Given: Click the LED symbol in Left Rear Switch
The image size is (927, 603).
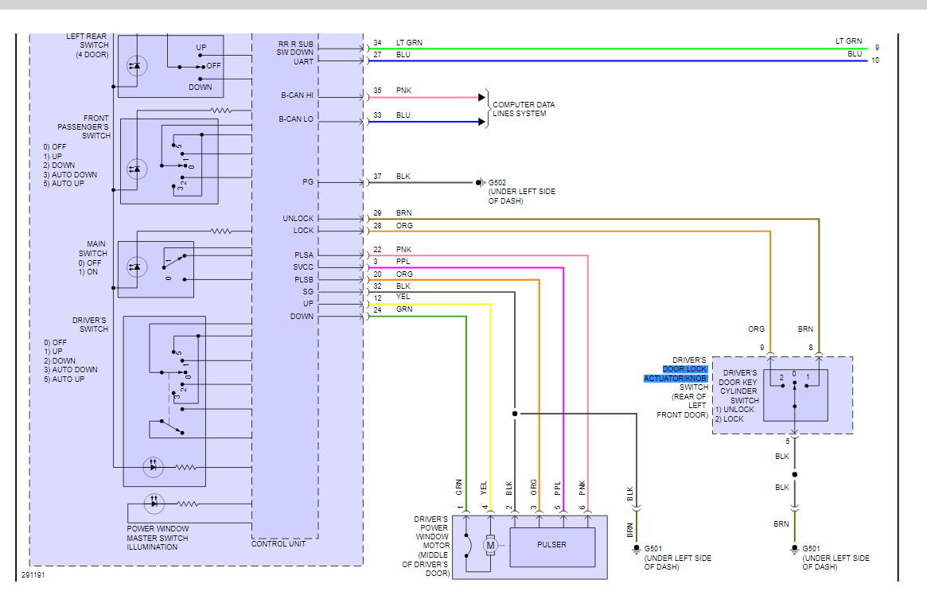Looking at the screenshot, I should (x=137, y=66).
